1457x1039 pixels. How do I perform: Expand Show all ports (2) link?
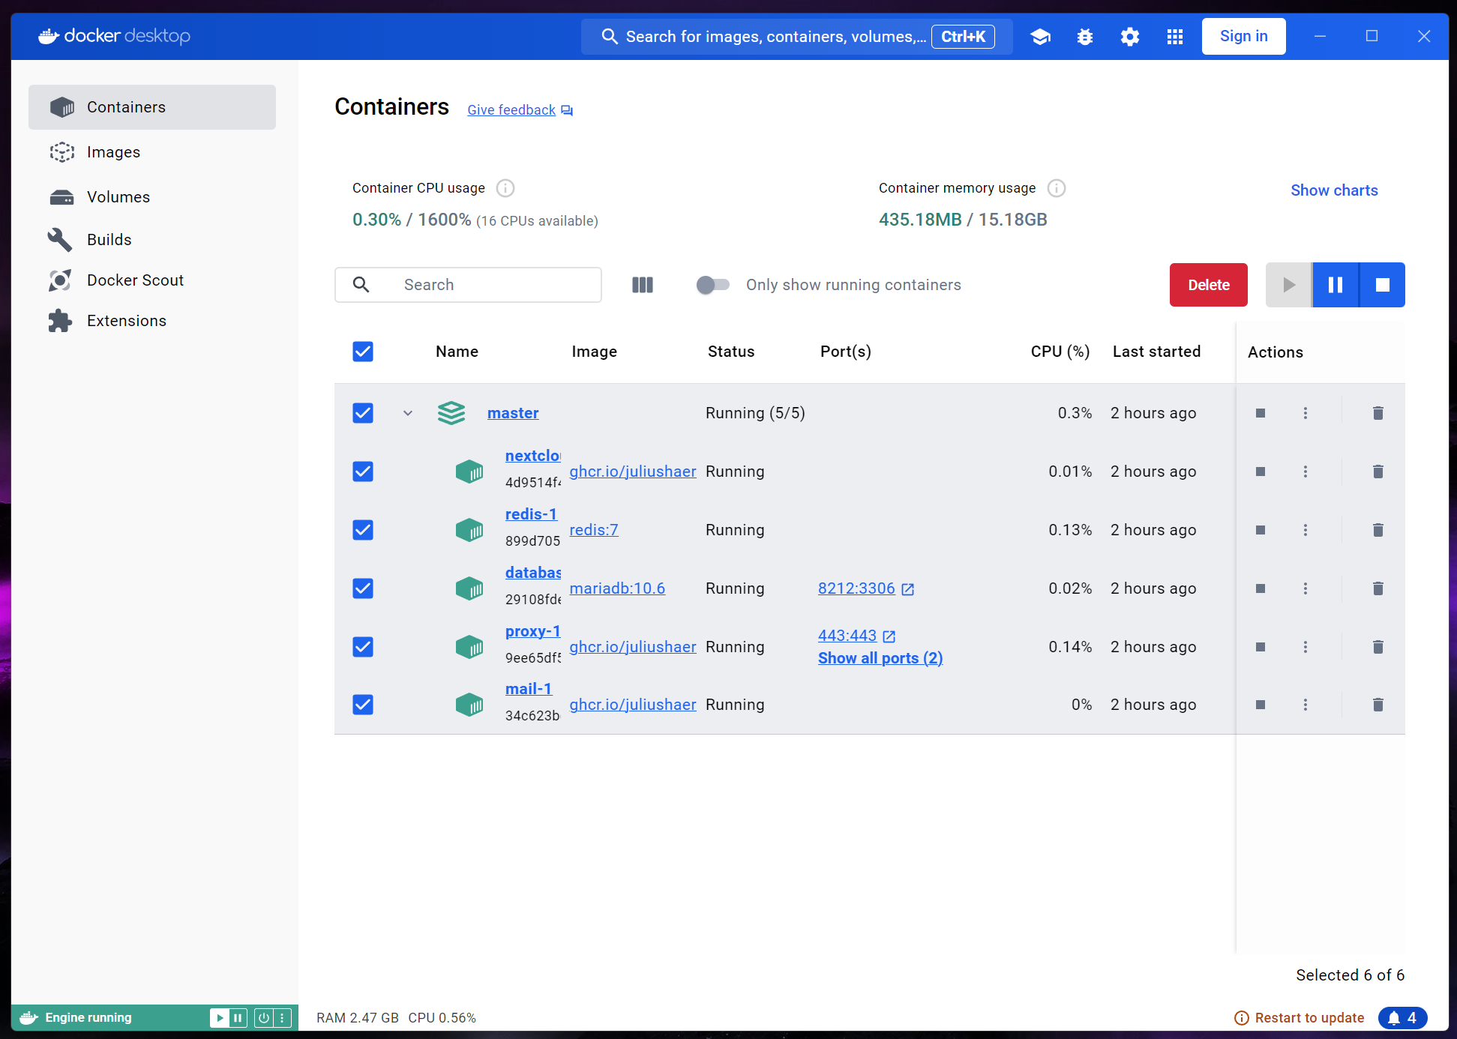click(880, 658)
